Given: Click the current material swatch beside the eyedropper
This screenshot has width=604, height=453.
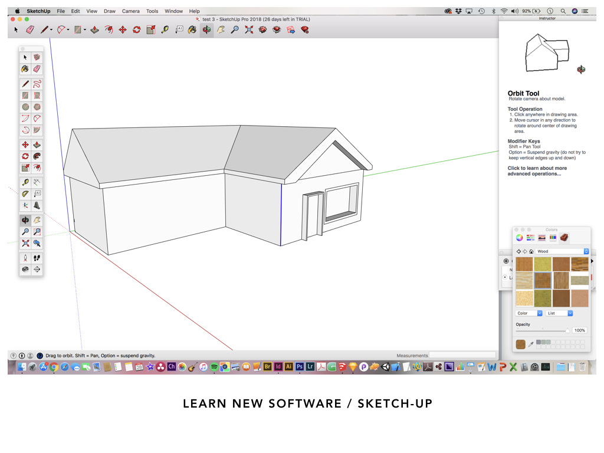Looking at the screenshot, I should click(520, 344).
